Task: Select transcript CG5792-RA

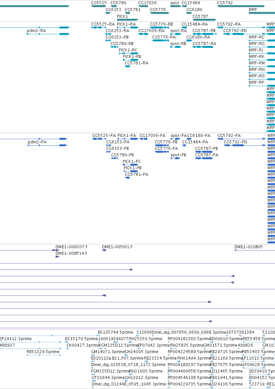Action: pyautogui.click(x=229, y=24)
